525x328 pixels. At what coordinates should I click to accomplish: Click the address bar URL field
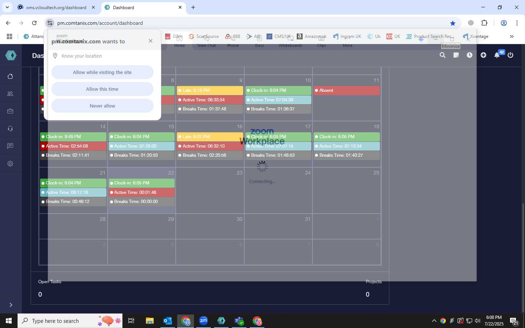[x=252, y=23]
